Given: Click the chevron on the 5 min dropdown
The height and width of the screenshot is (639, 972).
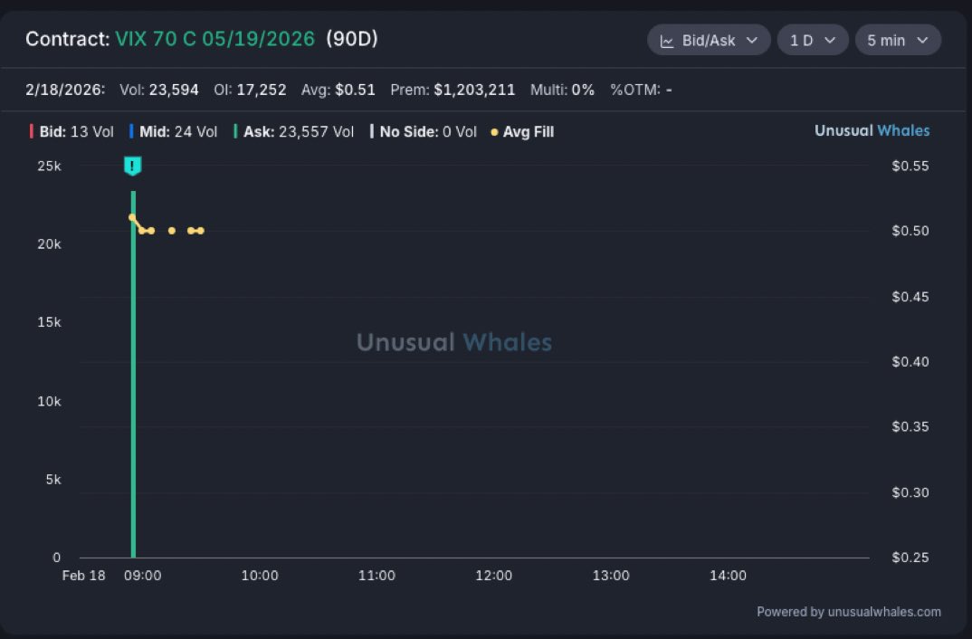Looking at the screenshot, I should point(922,41).
